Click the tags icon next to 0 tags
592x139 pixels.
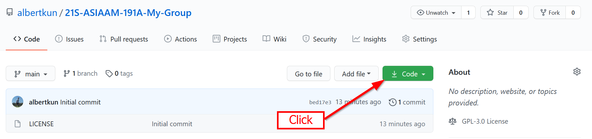[109, 73]
